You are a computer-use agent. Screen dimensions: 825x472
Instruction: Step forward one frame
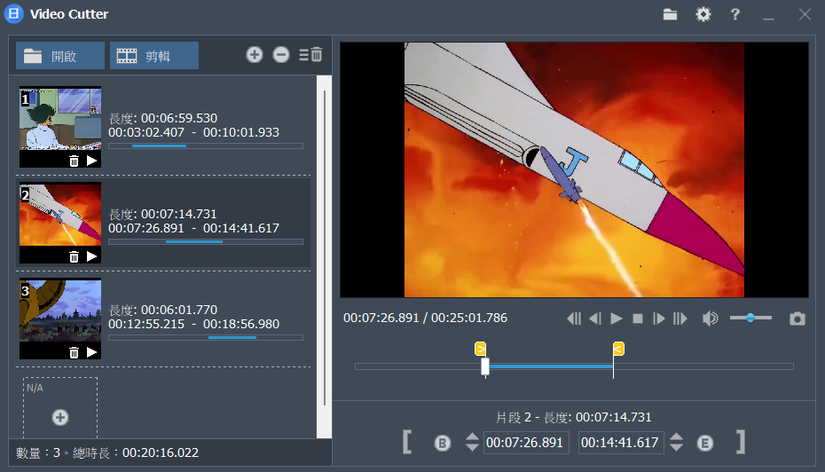(x=659, y=319)
